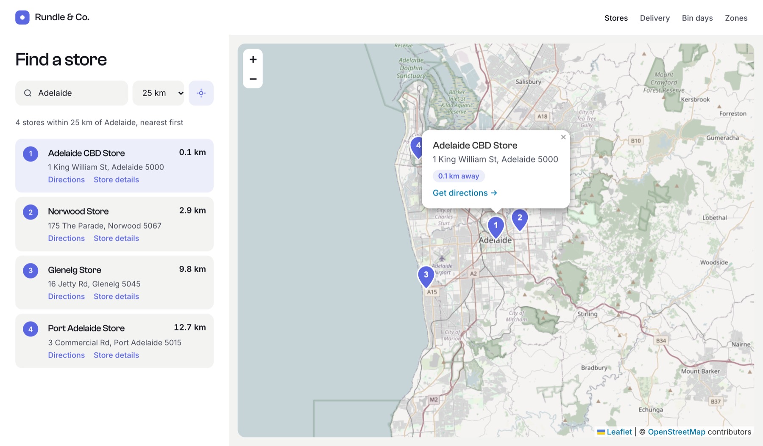Click the Rundle & Co. logo icon
The width and height of the screenshot is (763, 446).
point(22,17)
